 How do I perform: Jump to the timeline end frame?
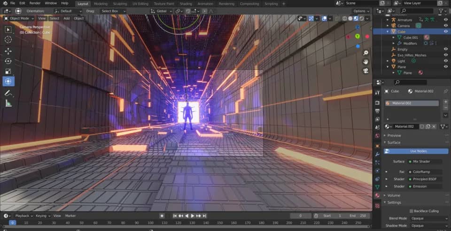pyautogui.click(x=204, y=216)
